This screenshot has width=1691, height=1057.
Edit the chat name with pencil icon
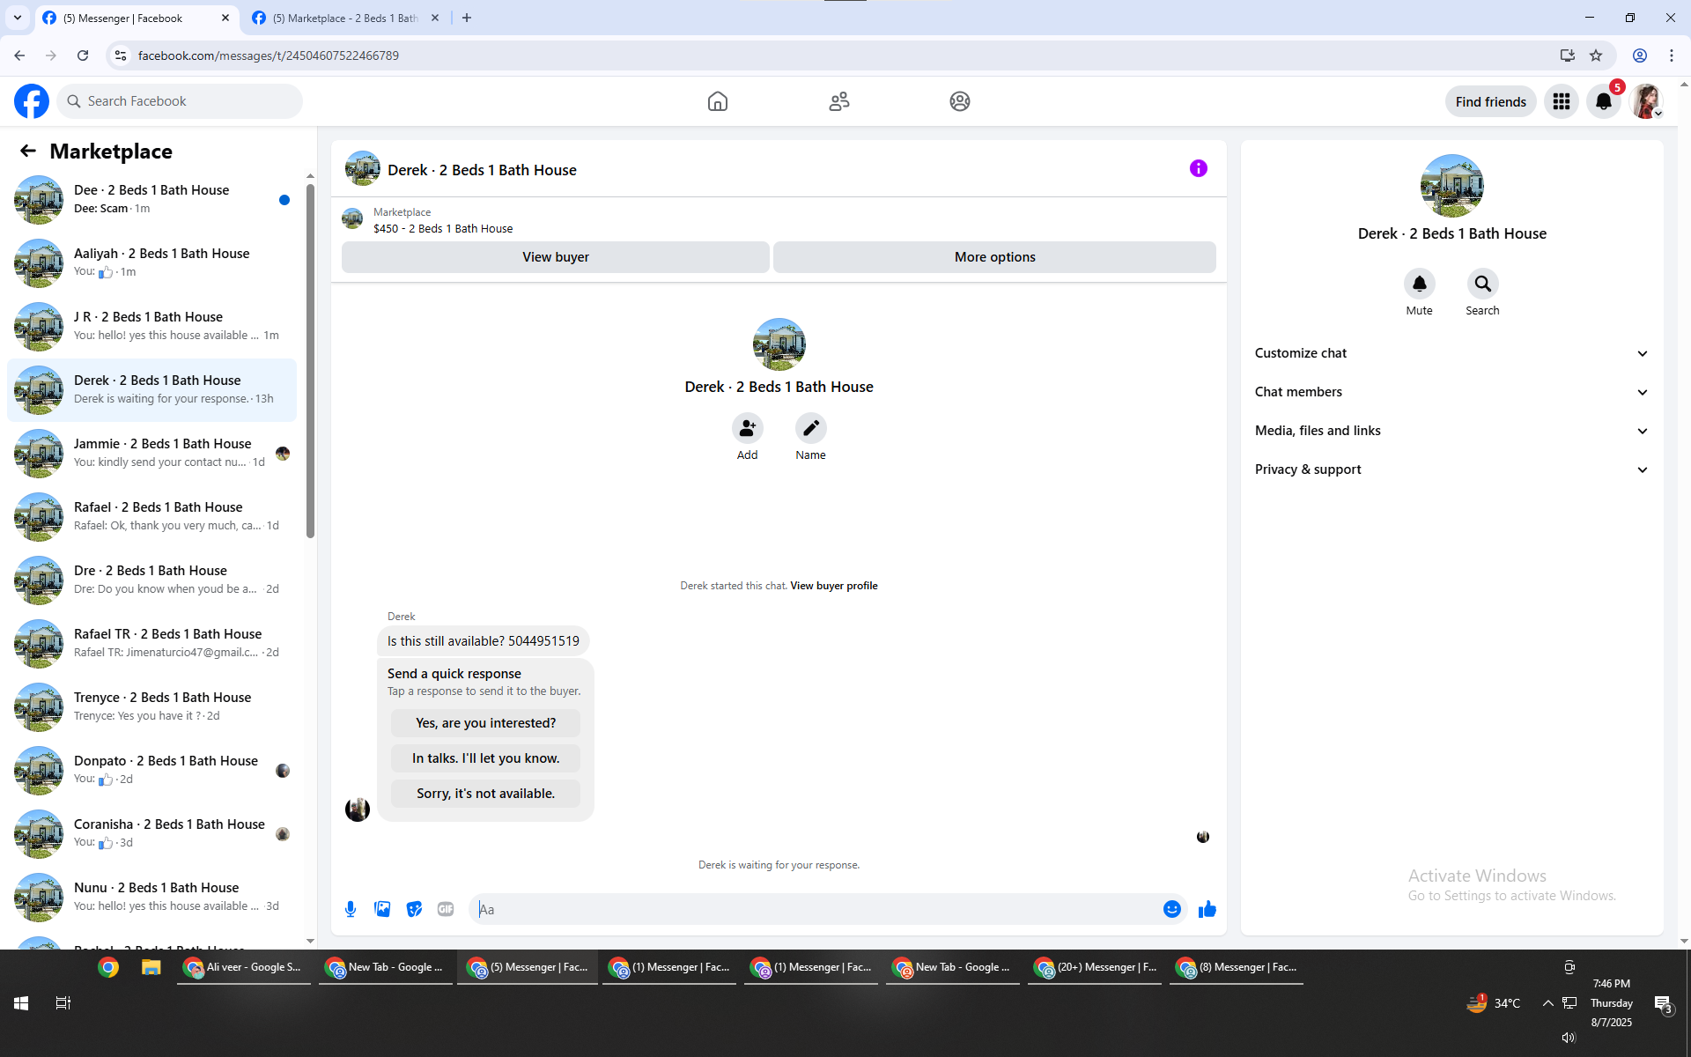(811, 428)
